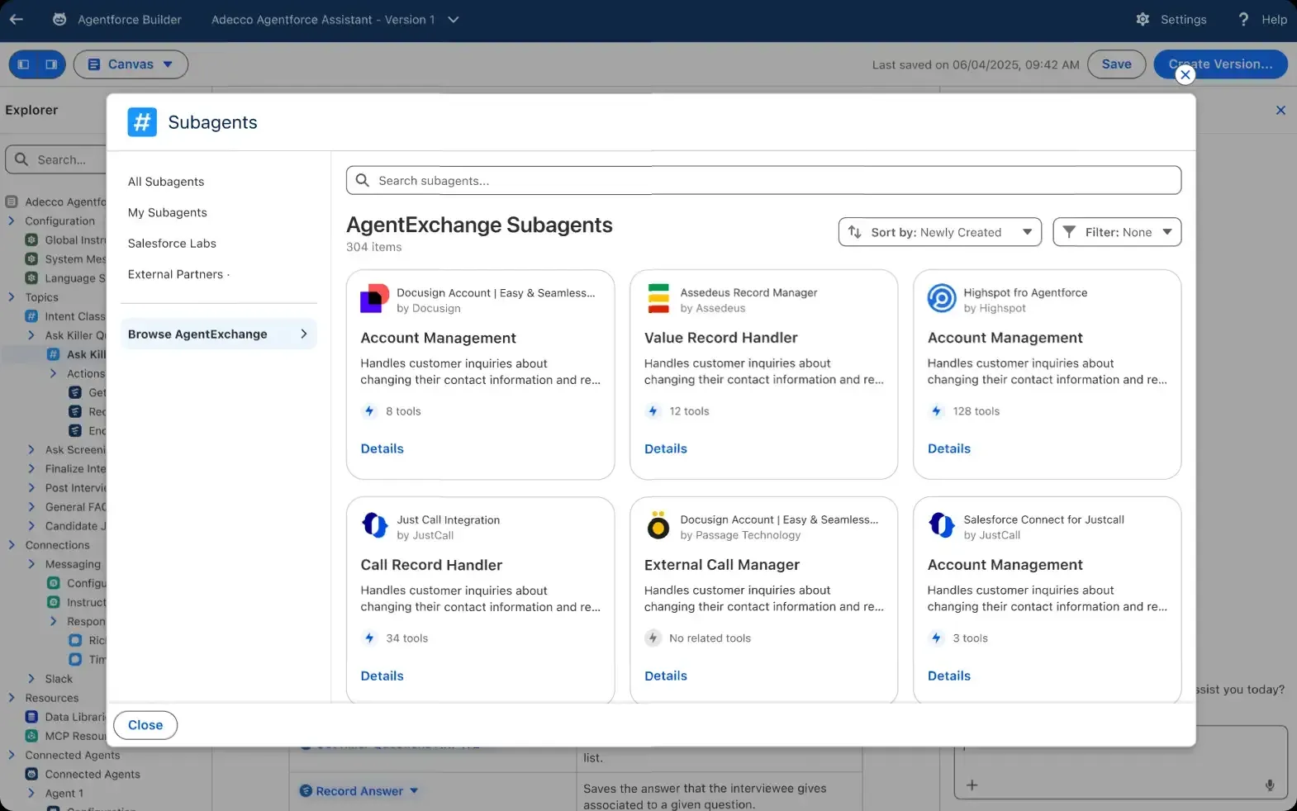Image resolution: width=1297 pixels, height=811 pixels.
Task: Open the agent version dropdown chevron
Action: [x=454, y=20]
